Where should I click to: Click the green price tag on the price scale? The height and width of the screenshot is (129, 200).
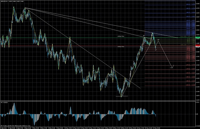pyautogui.click(x=197, y=38)
